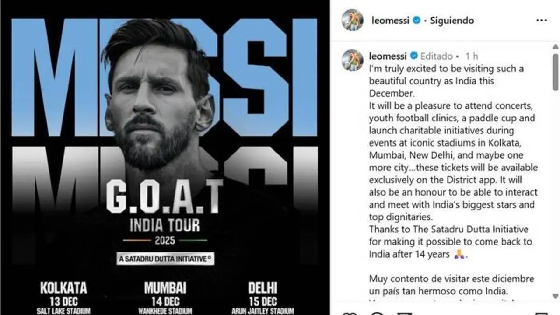Open the three-dot more options menu
The height and width of the screenshot is (315, 560).
(x=541, y=21)
